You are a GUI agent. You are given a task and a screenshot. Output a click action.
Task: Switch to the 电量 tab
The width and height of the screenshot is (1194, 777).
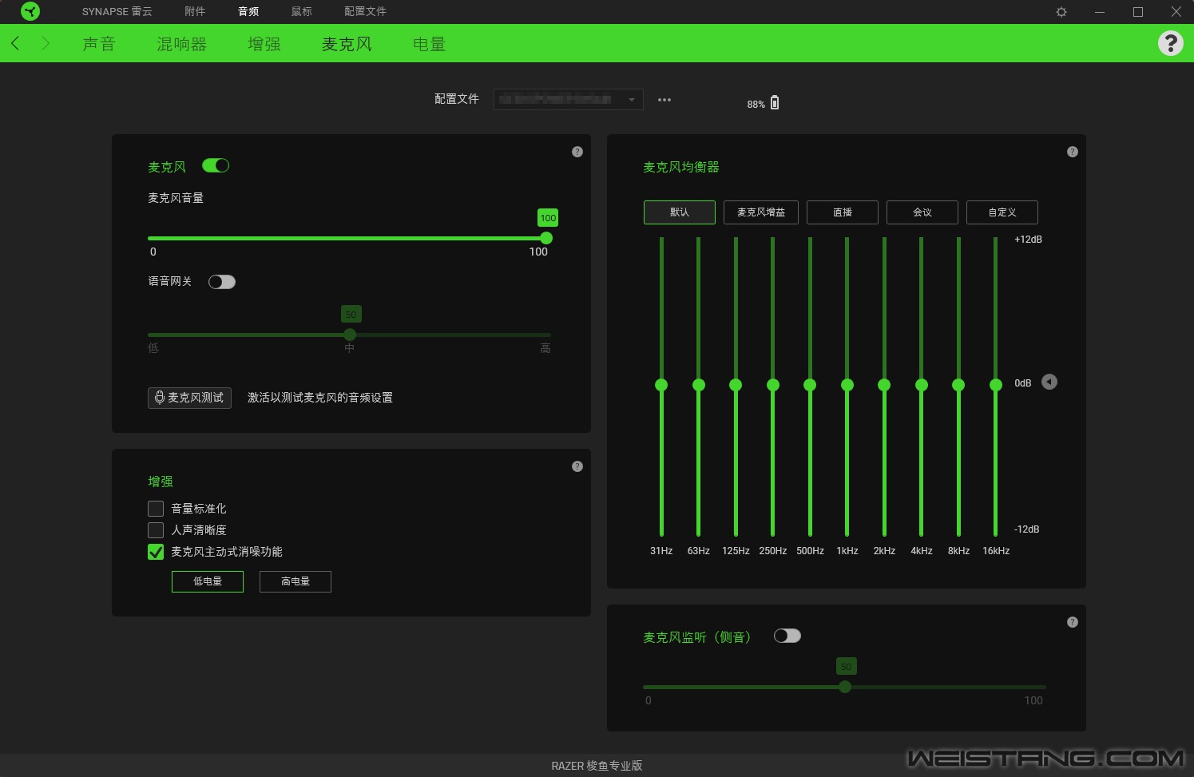pyautogui.click(x=429, y=43)
